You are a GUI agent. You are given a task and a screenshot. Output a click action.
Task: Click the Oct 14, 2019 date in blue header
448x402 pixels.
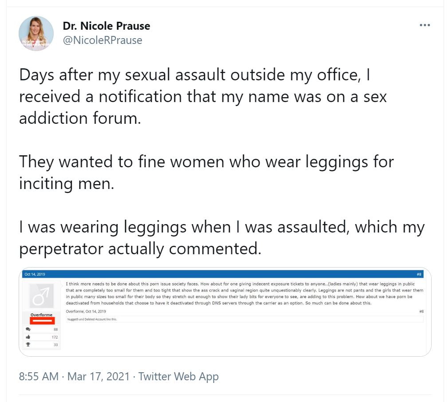click(x=35, y=274)
